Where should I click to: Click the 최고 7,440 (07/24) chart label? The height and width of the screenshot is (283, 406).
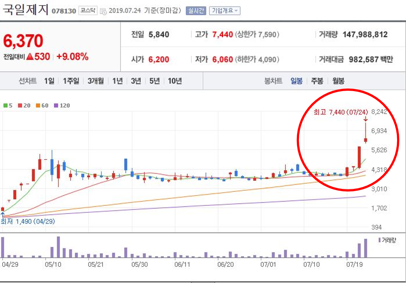[341, 112]
